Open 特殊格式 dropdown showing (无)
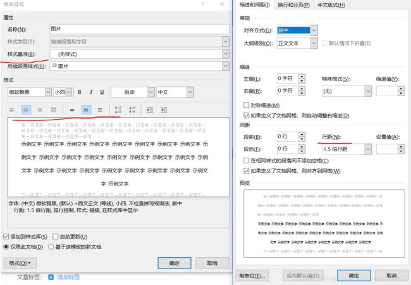This screenshot has width=411, height=285. 368,91
